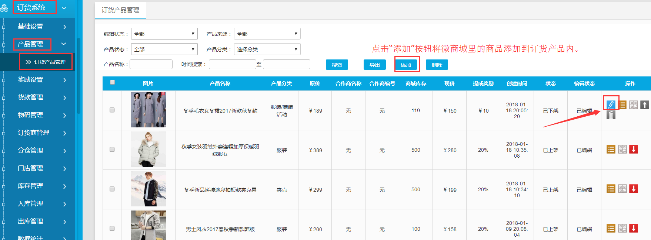Screen dimensions: 651x240
Task: Click product name 男士风衣2017春秋季新款韩版
Action: pyautogui.click(x=220, y=229)
